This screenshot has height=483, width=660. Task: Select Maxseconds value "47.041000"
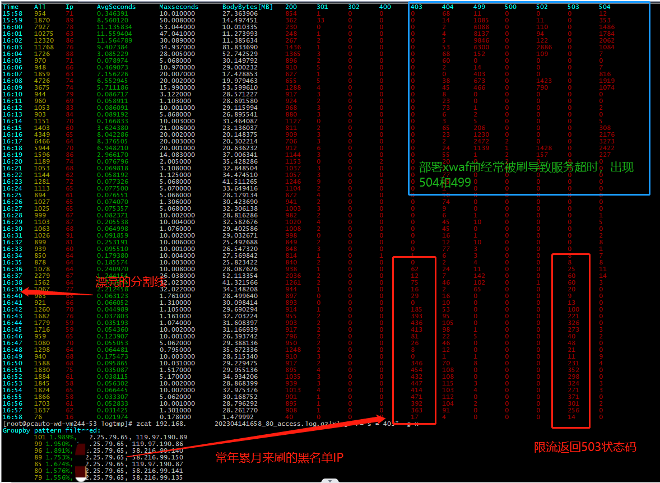point(177,34)
